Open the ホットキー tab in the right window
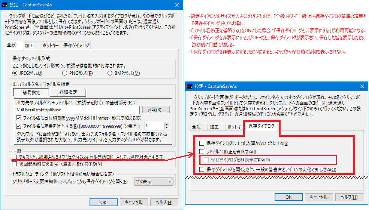The height and width of the screenshot is (210, 369). (x=235, y=127)
